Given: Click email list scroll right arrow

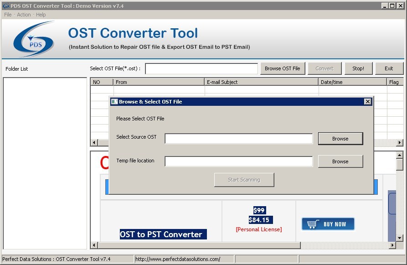Looking at the screenshot, I should pyautogui.click(x=400, y=143).
